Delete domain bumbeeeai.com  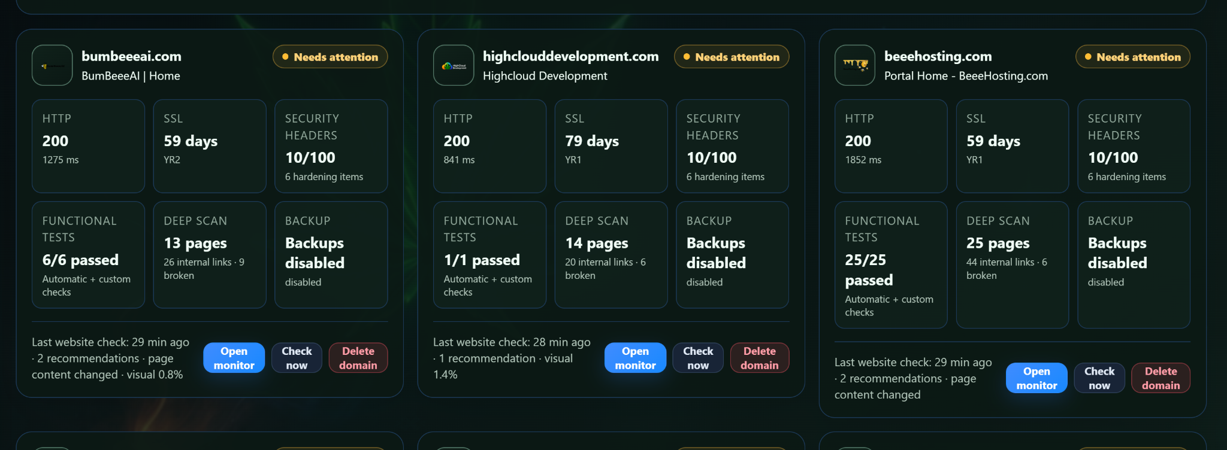point(358,358)
